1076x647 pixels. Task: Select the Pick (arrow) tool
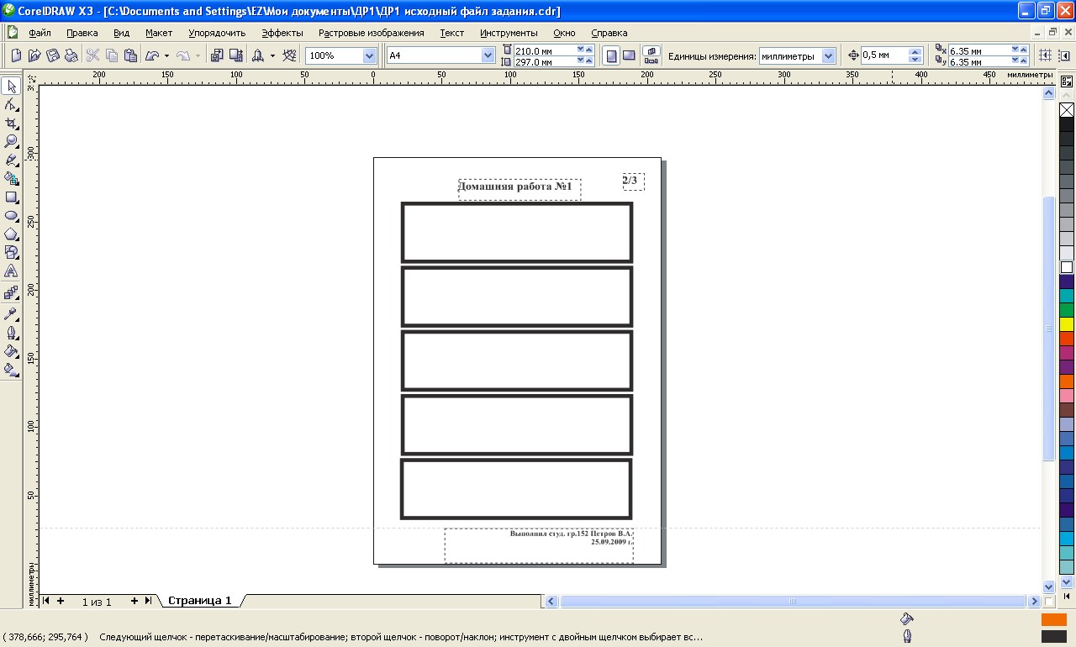tap(12, 87)
